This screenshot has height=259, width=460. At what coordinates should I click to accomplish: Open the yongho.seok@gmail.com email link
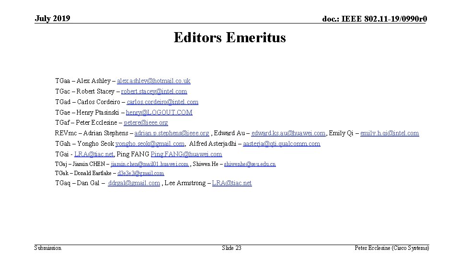point(150,143)
